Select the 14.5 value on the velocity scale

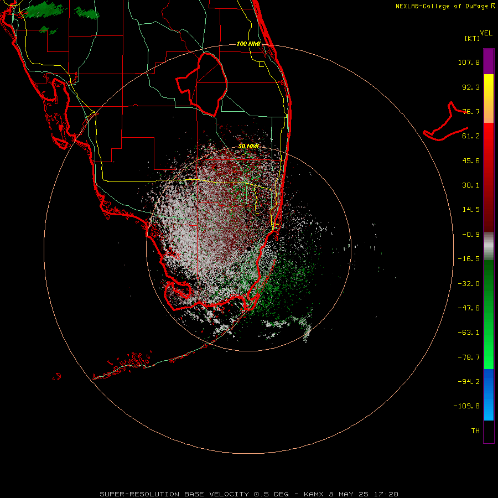pyautogui.click(x=471, y=210)
